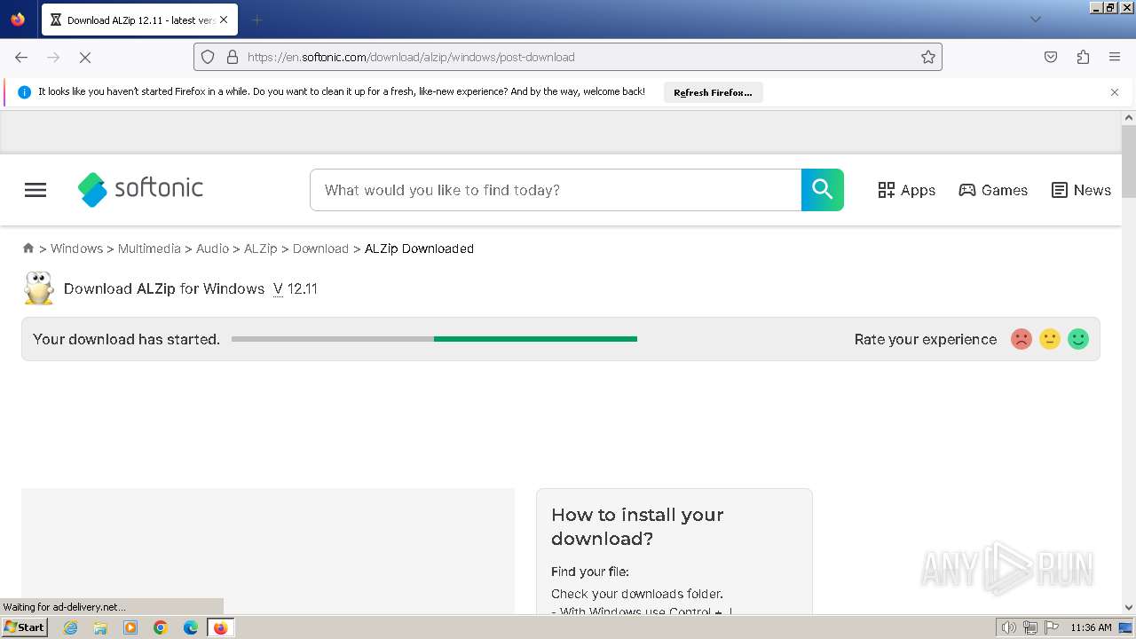The width and height of the screenshot is (1136, 639).
Task: Open tracking protection shield icon
Action: click(x=208, y=57)
